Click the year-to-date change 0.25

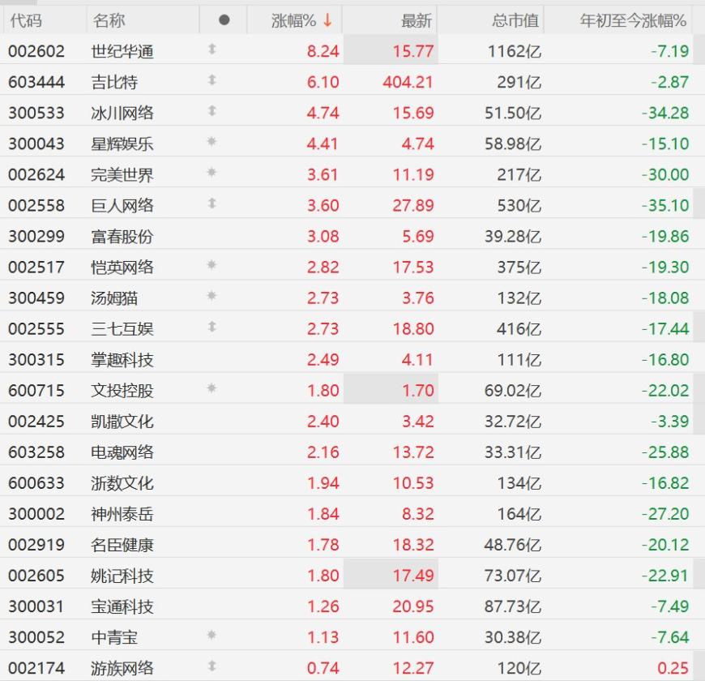click(673, 668)
